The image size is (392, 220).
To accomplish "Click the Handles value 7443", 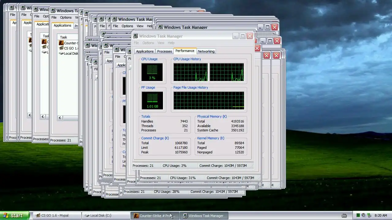I will (x=184, y=121).
